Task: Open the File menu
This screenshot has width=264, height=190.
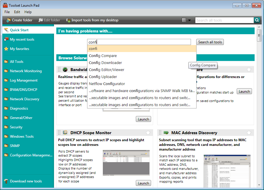Action: click(7, 12)
